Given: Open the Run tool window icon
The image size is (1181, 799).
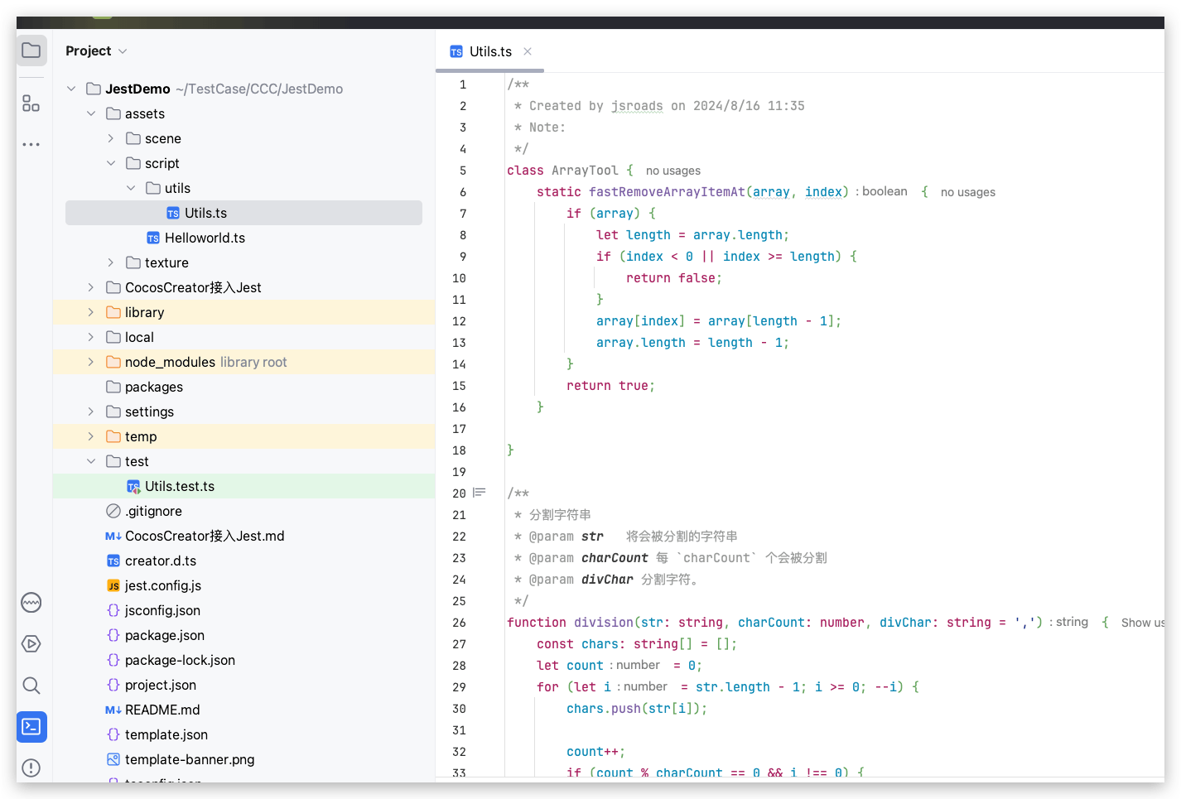Looking at the screenshot, I should pos(31,643).
